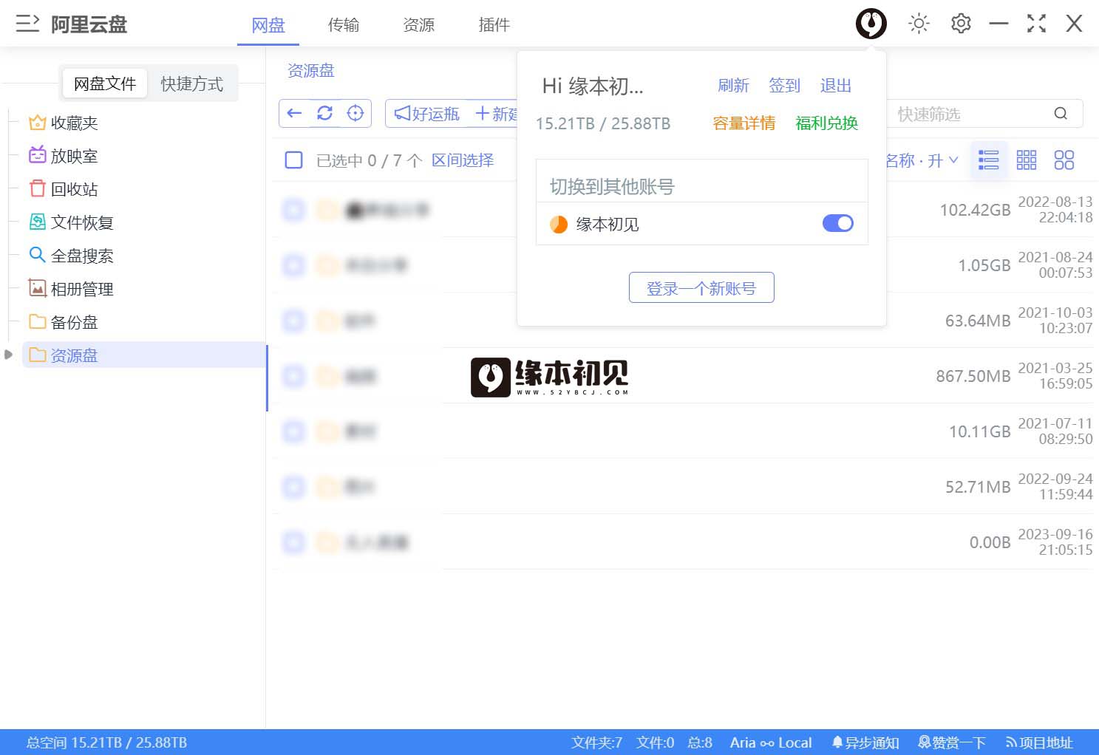Switch to the 传输 tab

point(344,25)
